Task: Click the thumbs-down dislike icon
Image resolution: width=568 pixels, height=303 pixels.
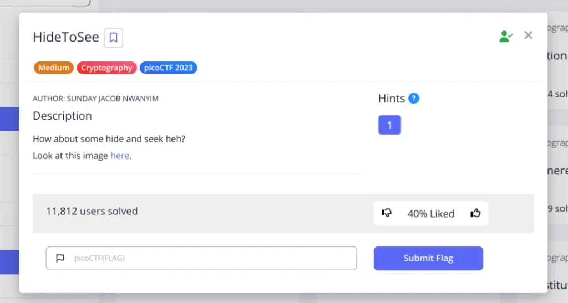Action: [387, 213]
